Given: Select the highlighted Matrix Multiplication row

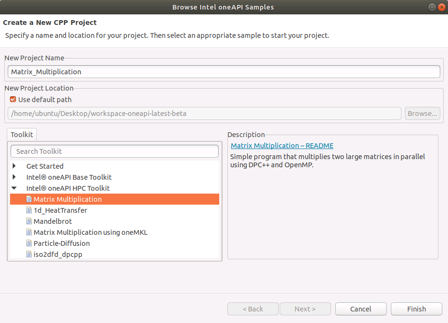Looking at the screenshot, I should tap(115, 199).
